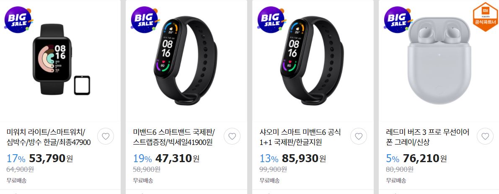Toggle wishlist heart for Mi Band 6 41900원 listing

click(x=232, y=137)
